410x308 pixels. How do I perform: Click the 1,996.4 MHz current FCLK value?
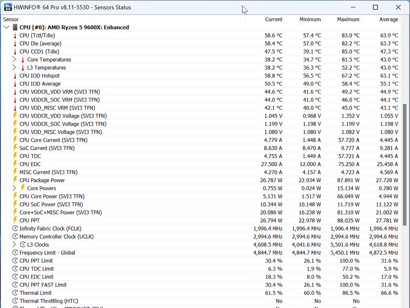268,229
